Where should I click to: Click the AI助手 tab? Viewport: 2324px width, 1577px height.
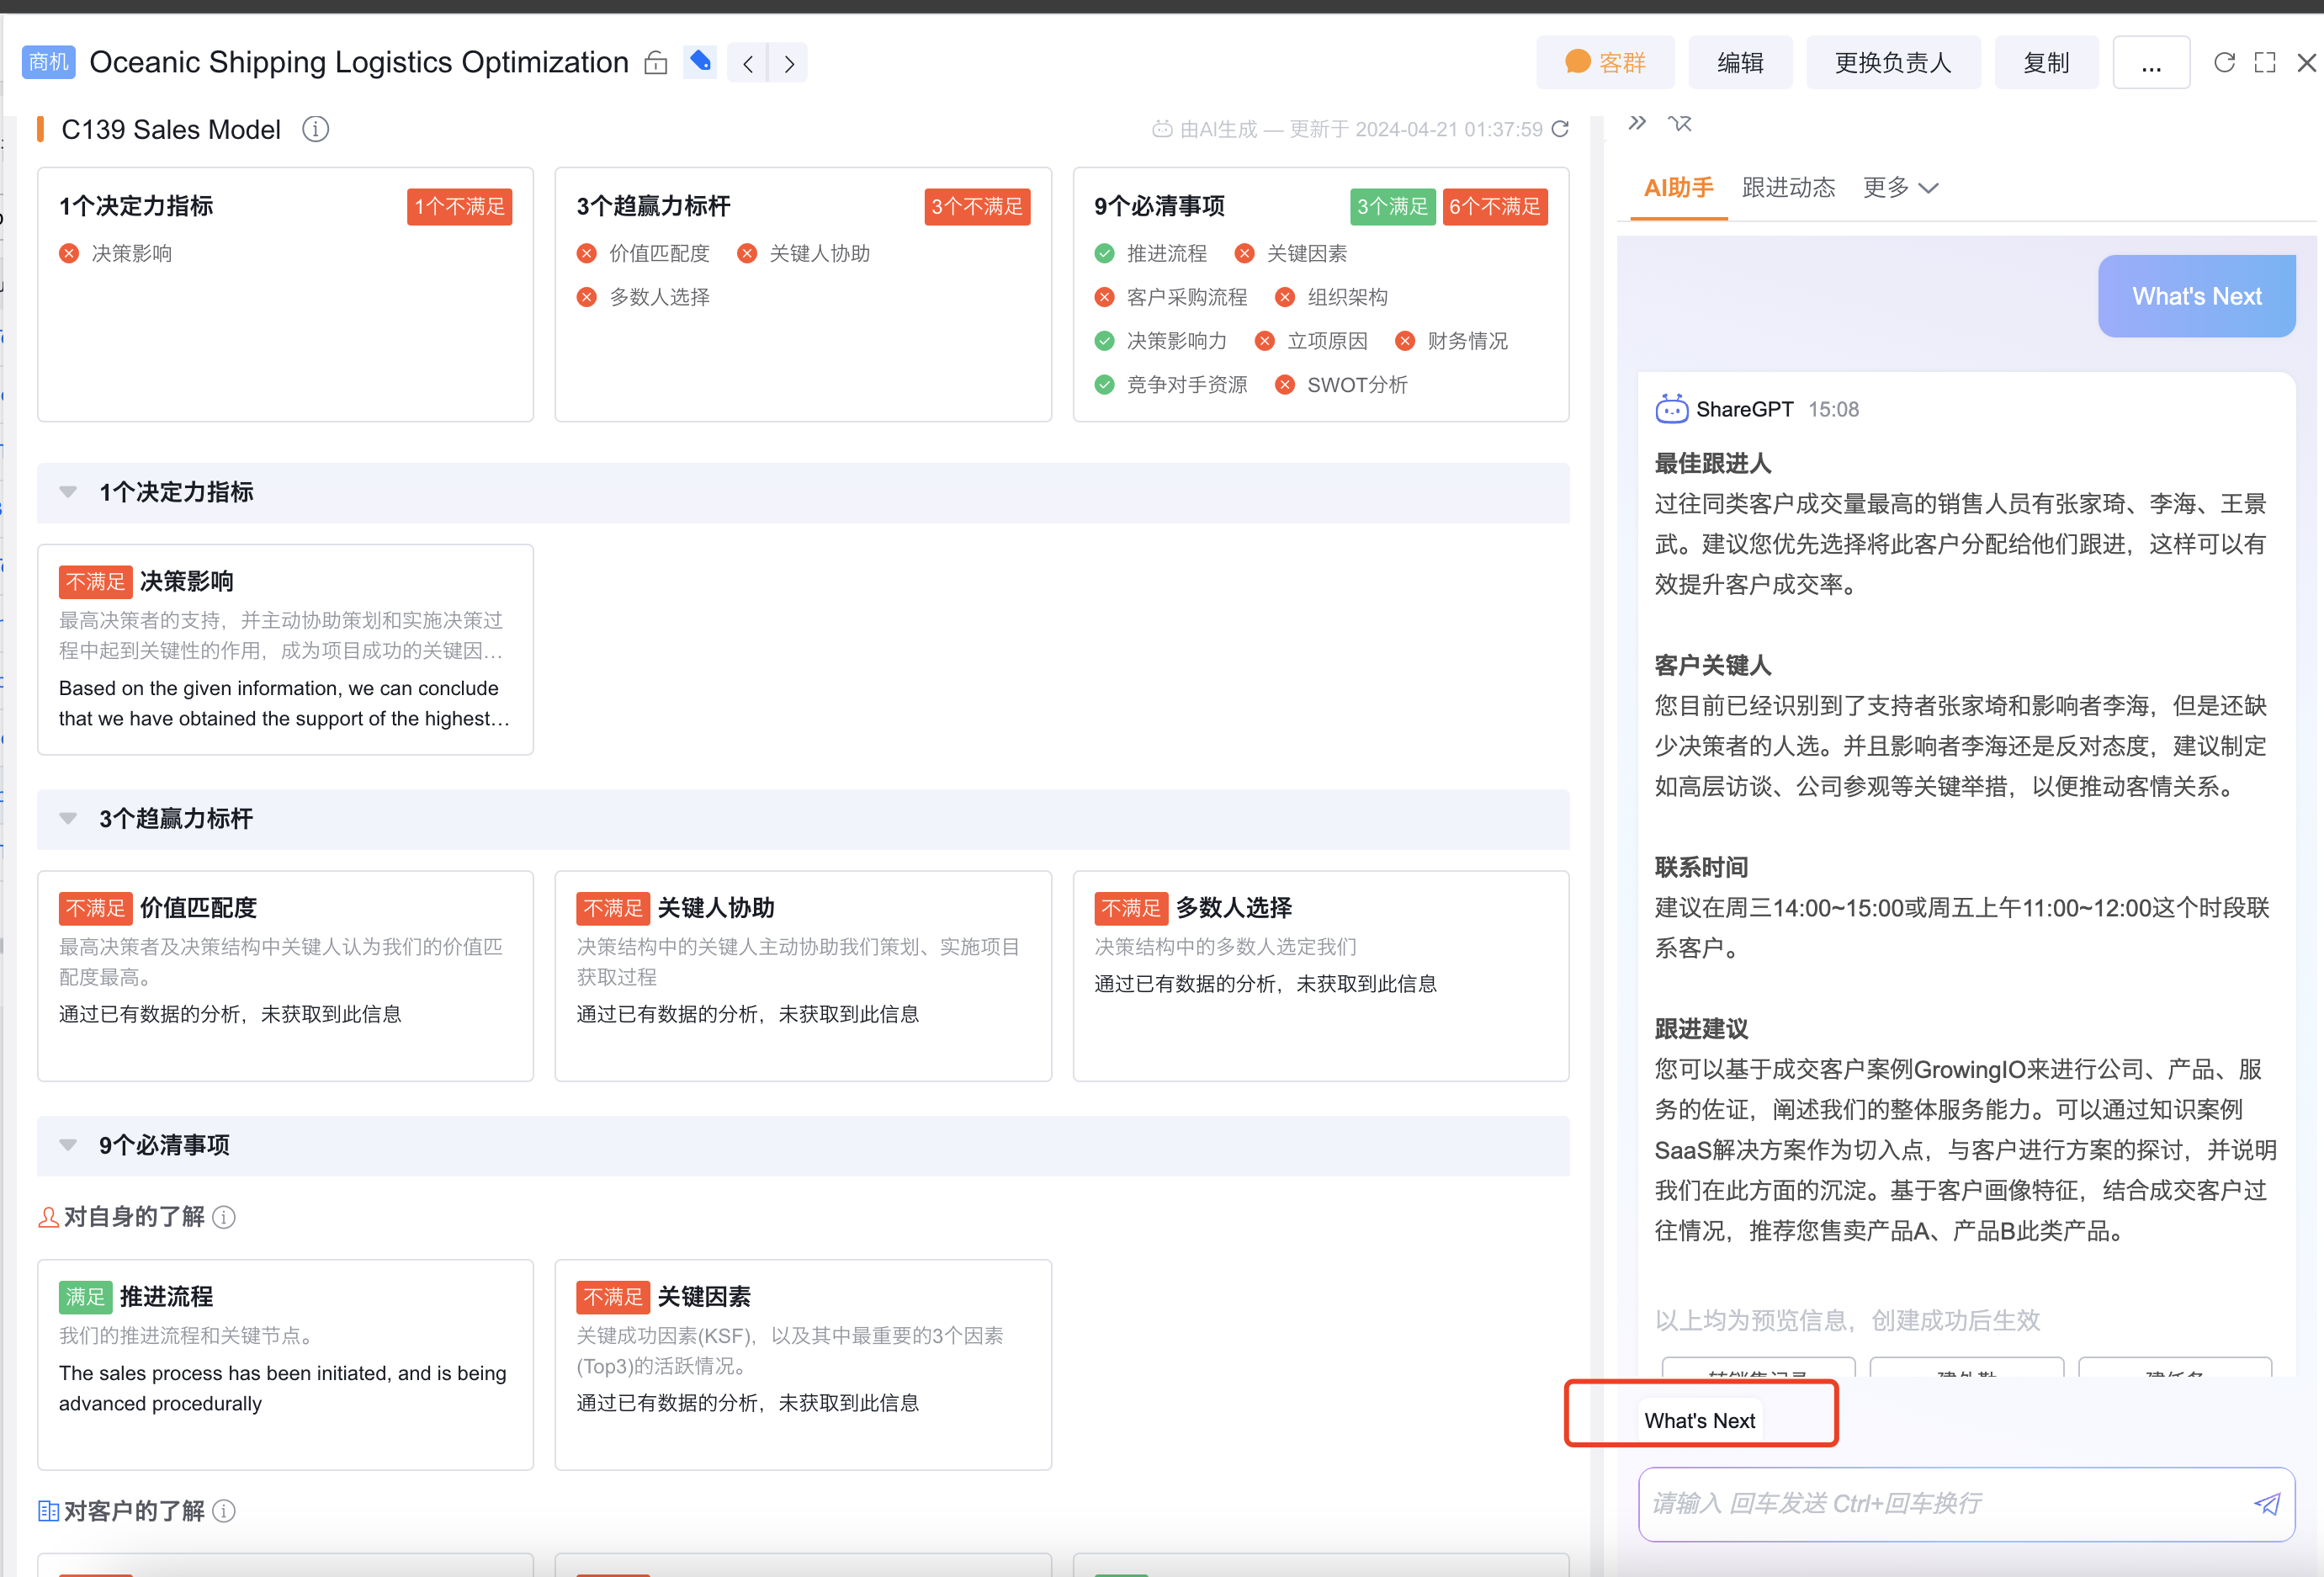1680,190
